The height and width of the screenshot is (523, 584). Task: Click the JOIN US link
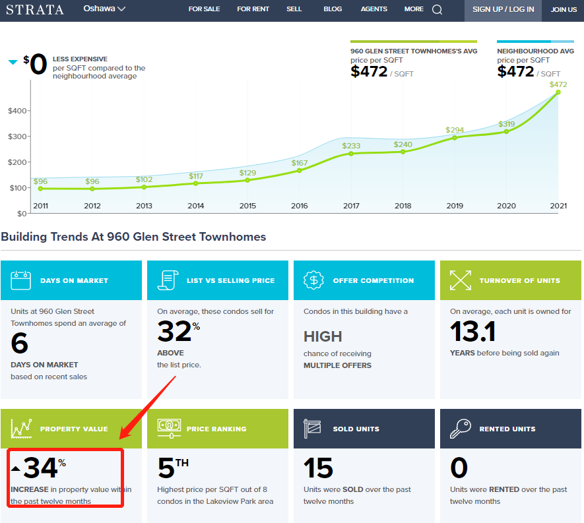[x=564, y=10]
